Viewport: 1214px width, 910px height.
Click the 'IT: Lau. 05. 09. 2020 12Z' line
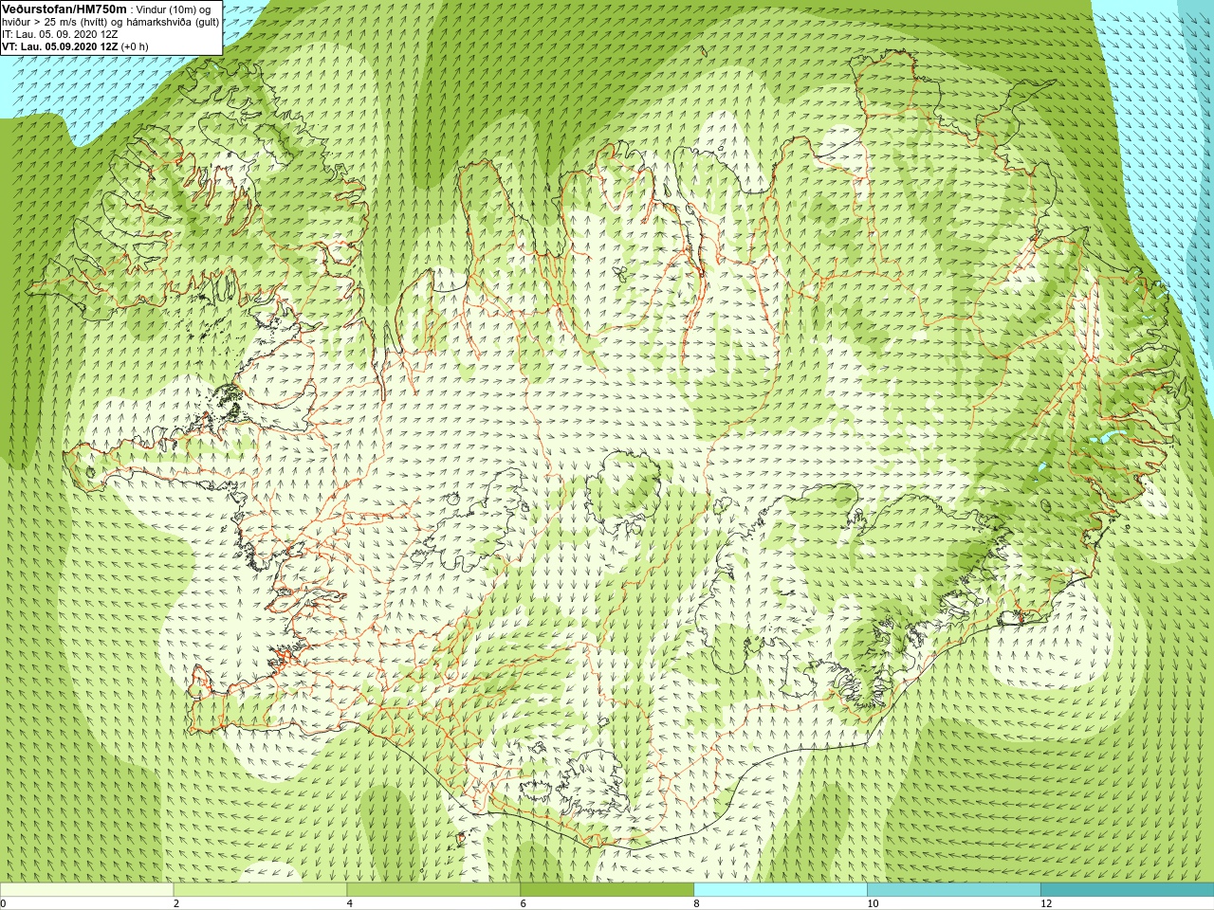point(60,34)
